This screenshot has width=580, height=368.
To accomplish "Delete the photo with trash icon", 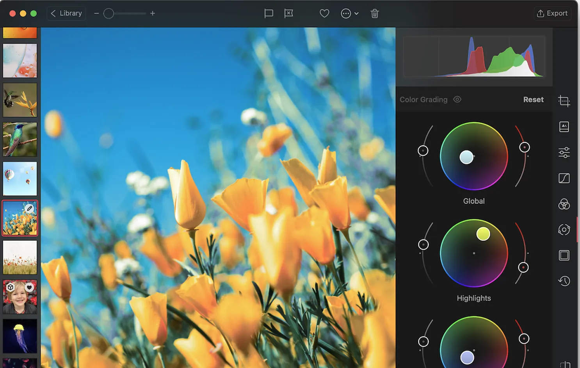I will tap(375, 14).
